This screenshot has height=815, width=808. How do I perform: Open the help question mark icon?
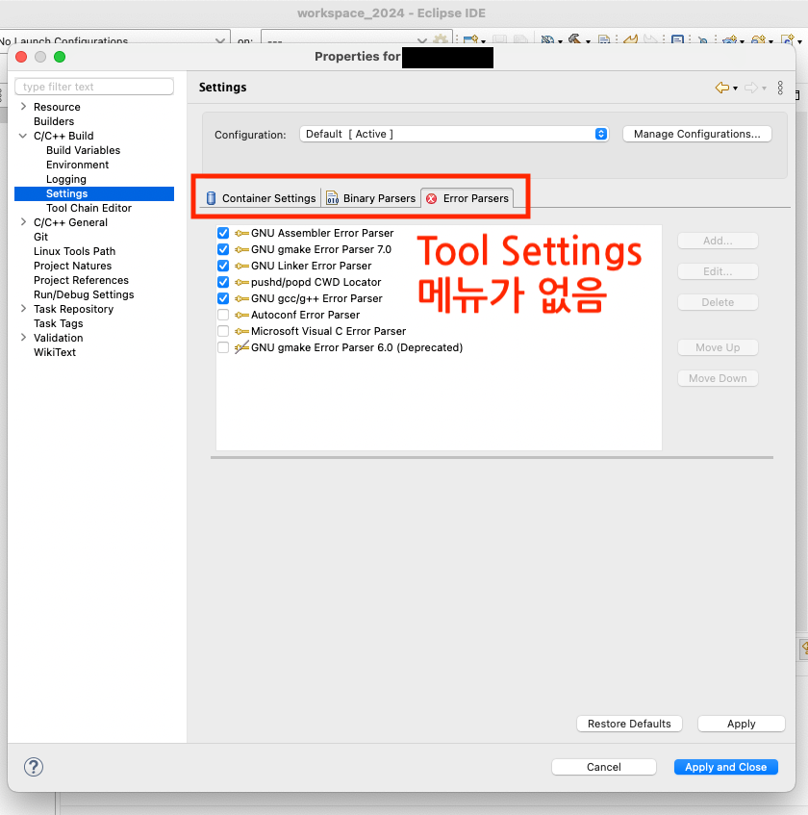pos(34,767)
